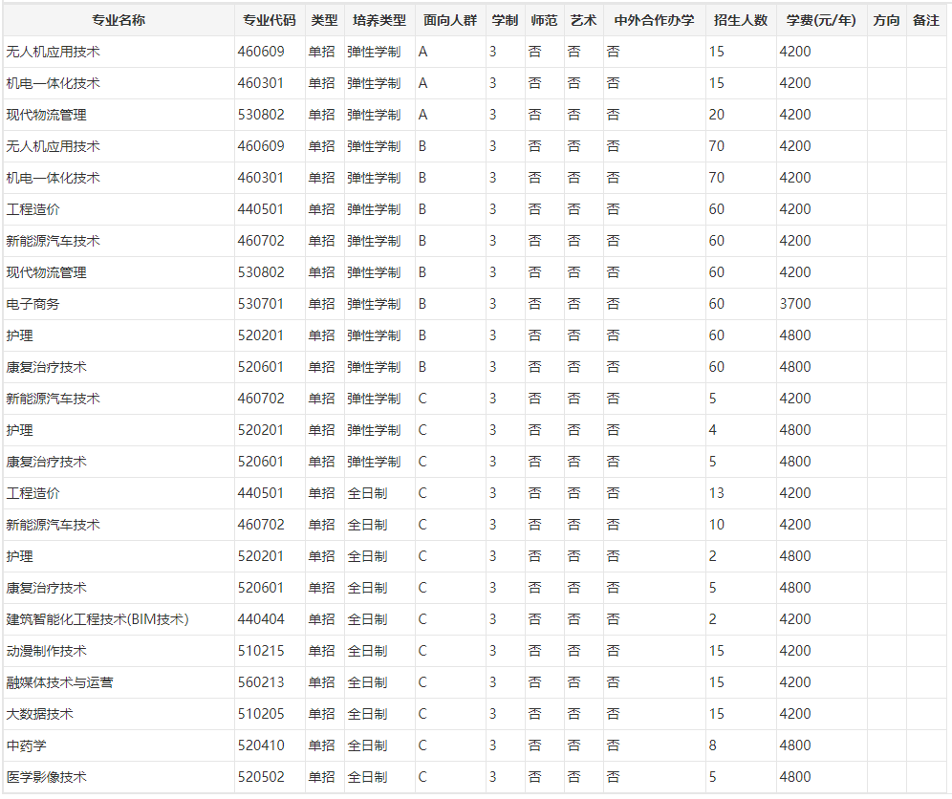Viewport: 952px width, 799px height.
Task: Click enrollment 10 in 新能源汽车技术 row
Action: pyautogui.click(x=717, y=525)
